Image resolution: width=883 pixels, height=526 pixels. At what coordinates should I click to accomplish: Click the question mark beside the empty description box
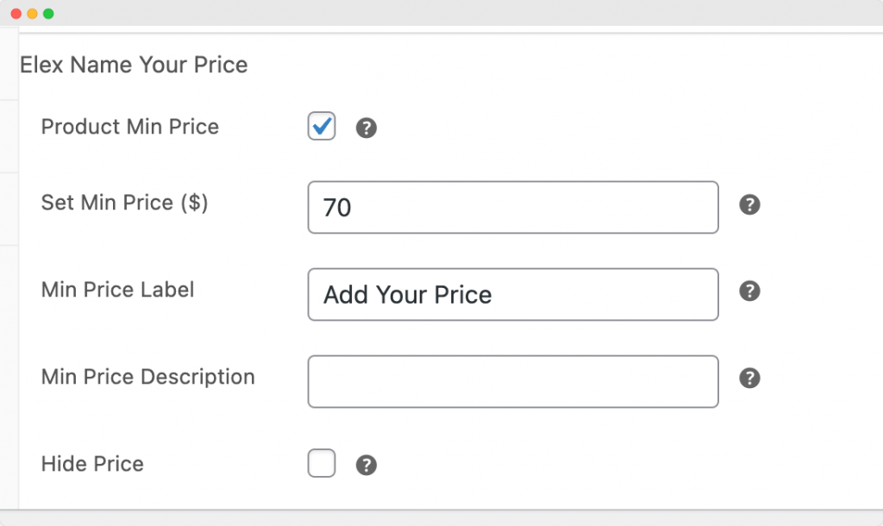pos(749,379)
